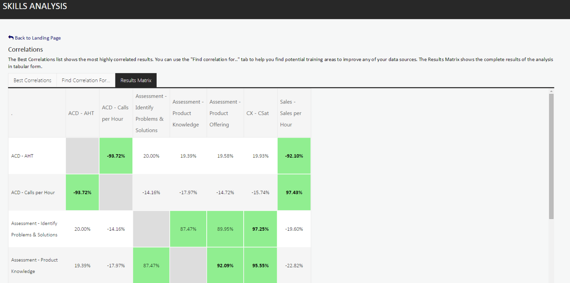Click the green -92.10% correlation cell
The width and height of the screenshot is (570, 283).
point(294,156)
